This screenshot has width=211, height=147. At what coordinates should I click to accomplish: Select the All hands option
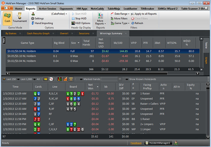click(x=37, y=79)
